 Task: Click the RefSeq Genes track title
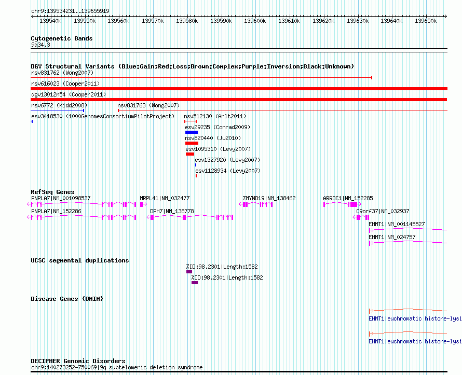pos(53,192)
